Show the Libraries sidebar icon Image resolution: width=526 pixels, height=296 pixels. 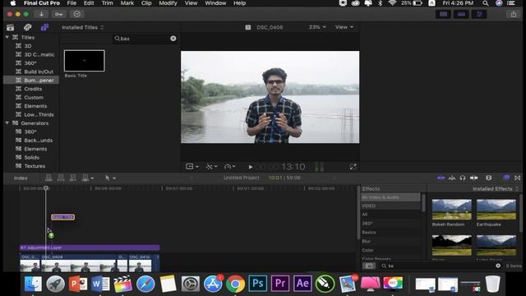point(11,27)
